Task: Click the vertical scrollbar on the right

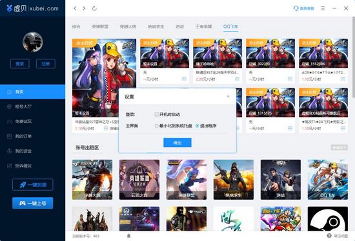Action: tap(354, 57)
